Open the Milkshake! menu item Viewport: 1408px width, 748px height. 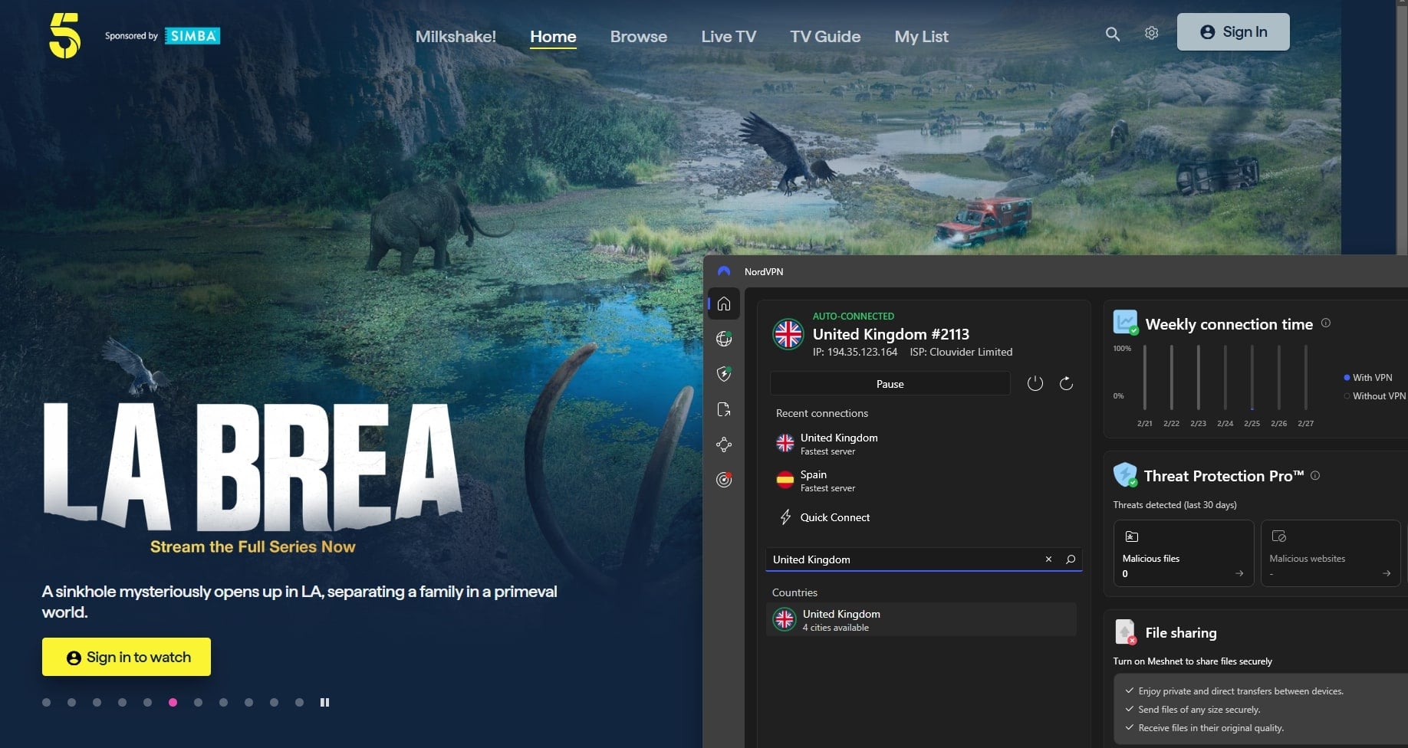click(455, 36)
